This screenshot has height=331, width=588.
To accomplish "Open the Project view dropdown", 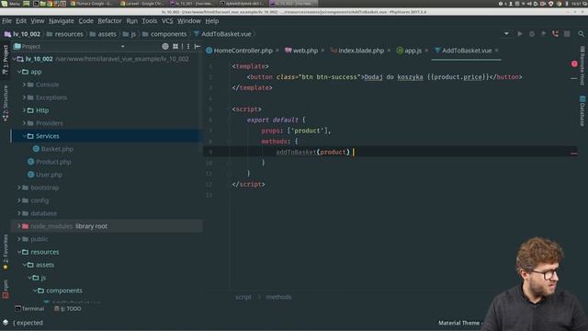I will [x=122, y=47].
